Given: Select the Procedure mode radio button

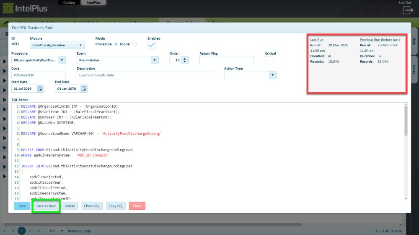Looking at the screenshot, I should point(116,44).
